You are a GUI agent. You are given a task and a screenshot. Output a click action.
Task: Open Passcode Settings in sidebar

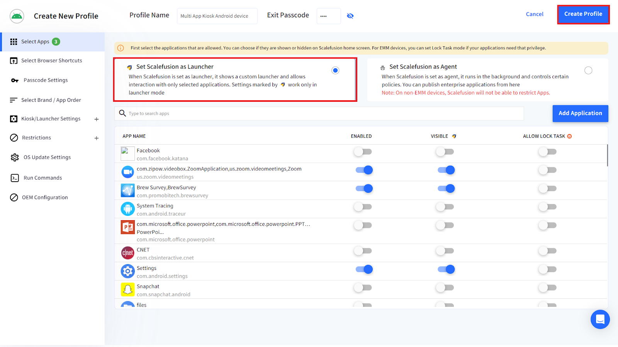pyautogui.click(x=46, y=80)
